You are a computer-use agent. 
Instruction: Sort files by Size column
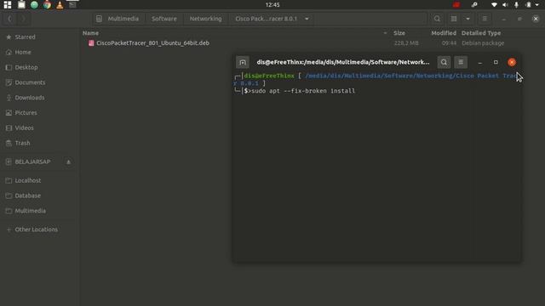(x=399, y=33)
